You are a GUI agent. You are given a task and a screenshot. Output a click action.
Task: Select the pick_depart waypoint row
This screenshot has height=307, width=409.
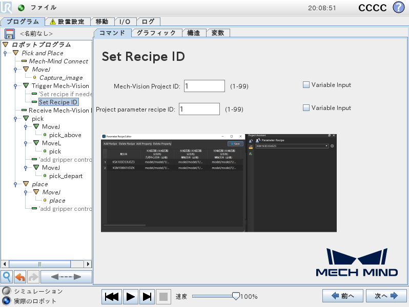66,176
